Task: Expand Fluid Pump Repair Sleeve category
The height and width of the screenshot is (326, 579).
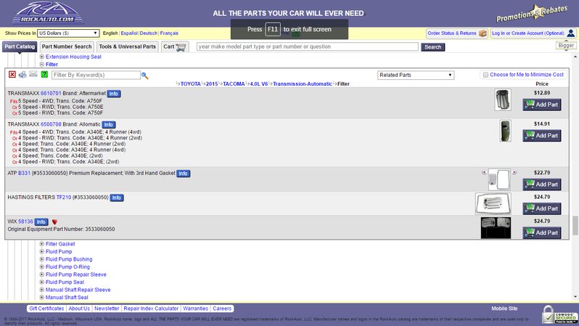Action: pos(42,274)
